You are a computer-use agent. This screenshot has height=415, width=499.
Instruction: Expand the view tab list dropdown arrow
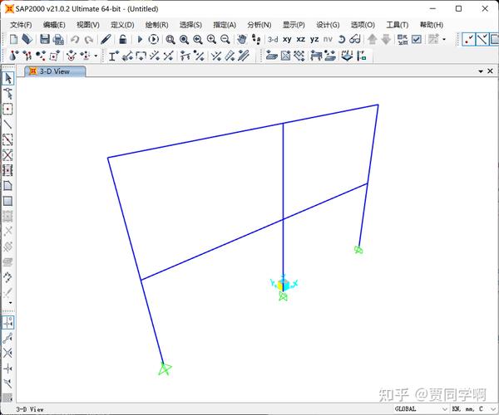pyautogui.click(x=481, y=71)
